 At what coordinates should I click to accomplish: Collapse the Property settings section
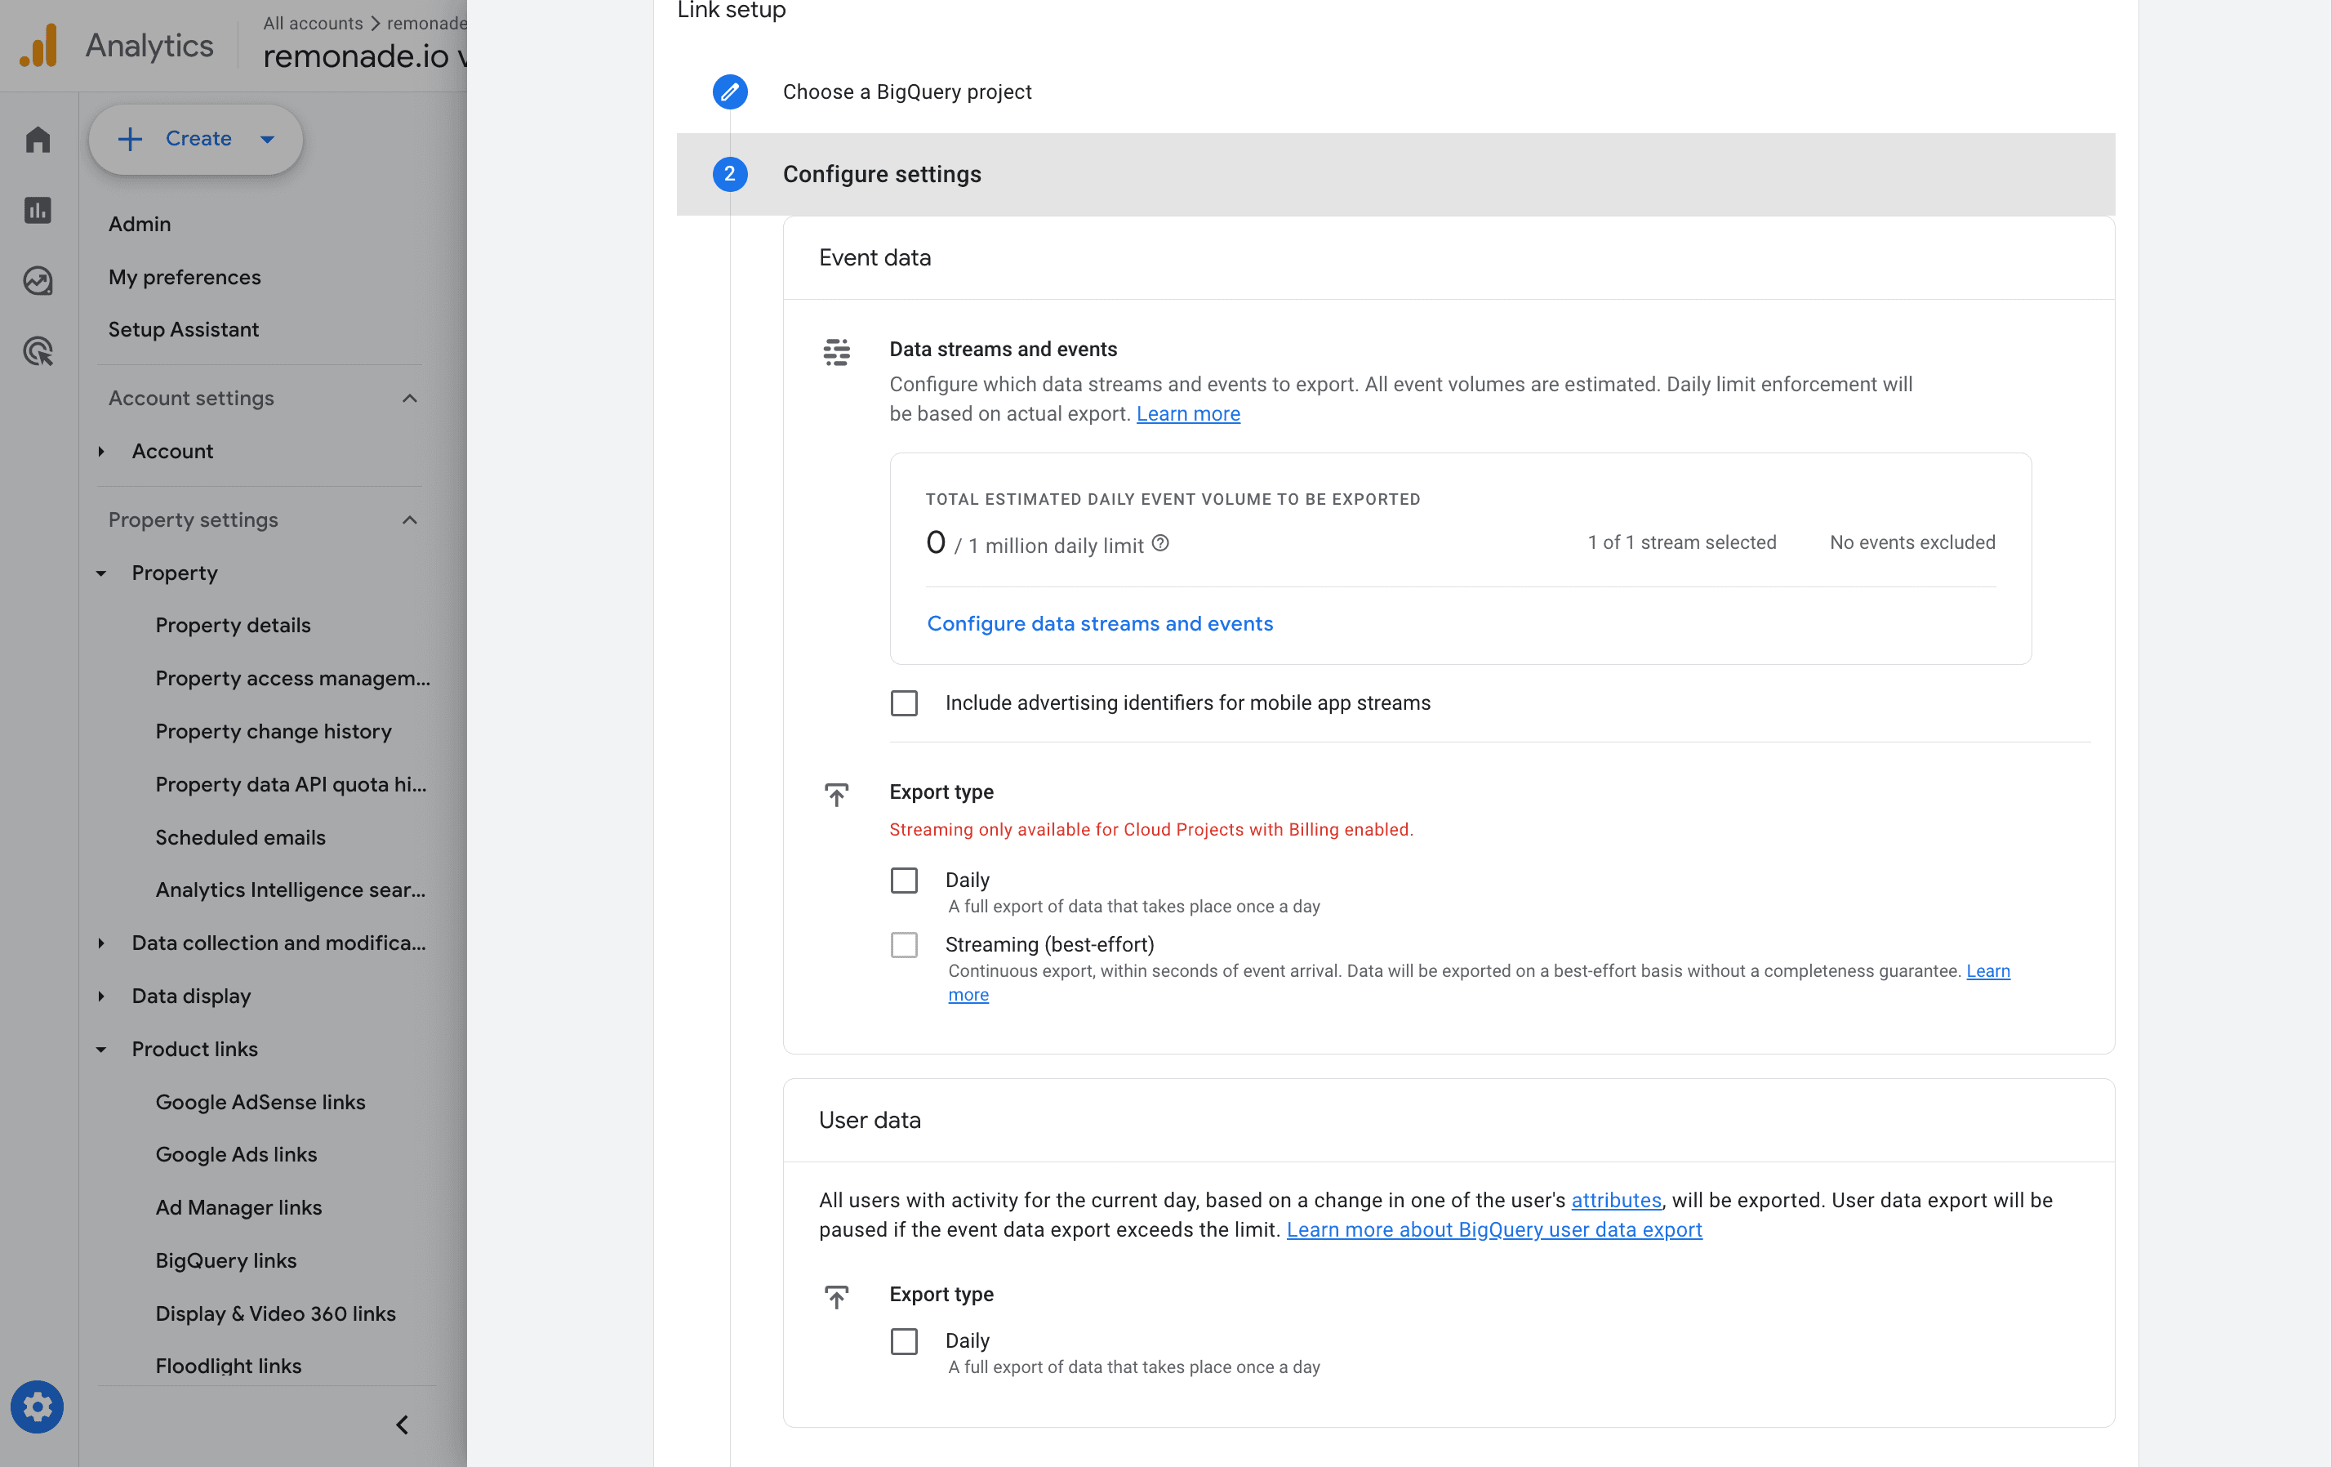click(x=410, y=520)
